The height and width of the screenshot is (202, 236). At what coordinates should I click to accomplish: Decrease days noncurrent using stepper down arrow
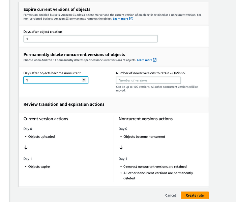[84, 81]
